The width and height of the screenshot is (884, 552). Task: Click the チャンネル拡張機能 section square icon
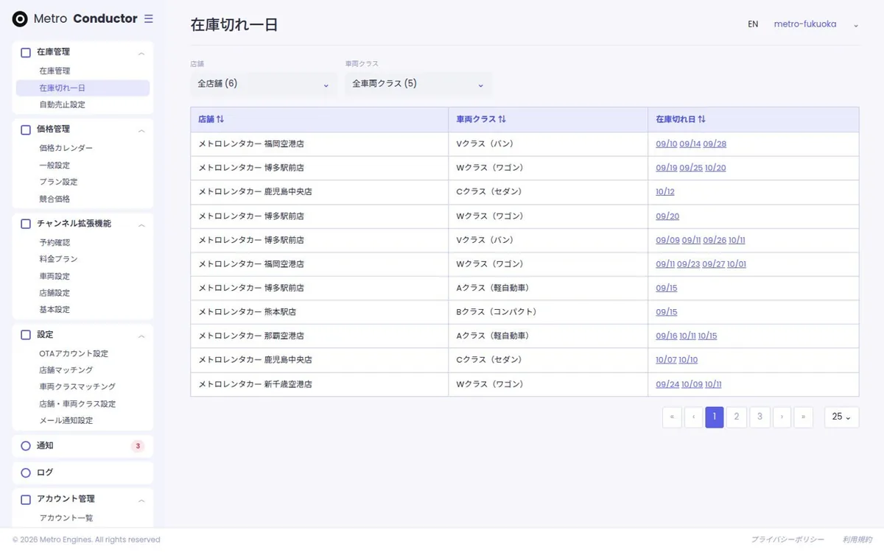26,224
